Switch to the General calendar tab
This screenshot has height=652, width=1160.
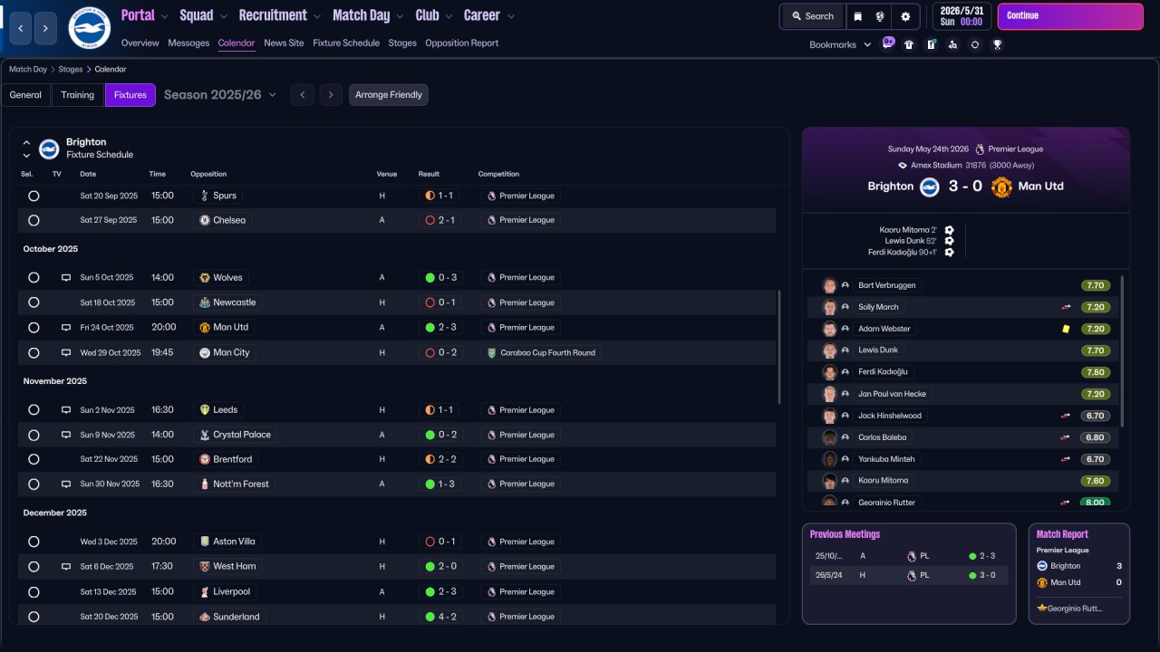25,95
